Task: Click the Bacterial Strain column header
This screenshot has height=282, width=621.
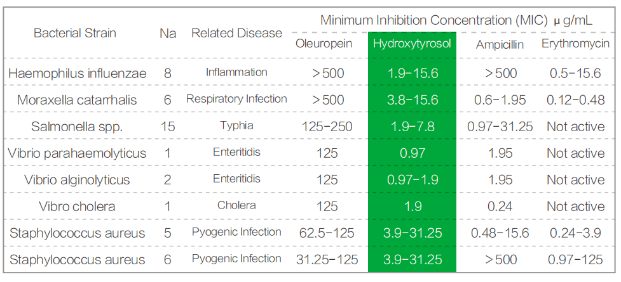Action: coord(75,33)
